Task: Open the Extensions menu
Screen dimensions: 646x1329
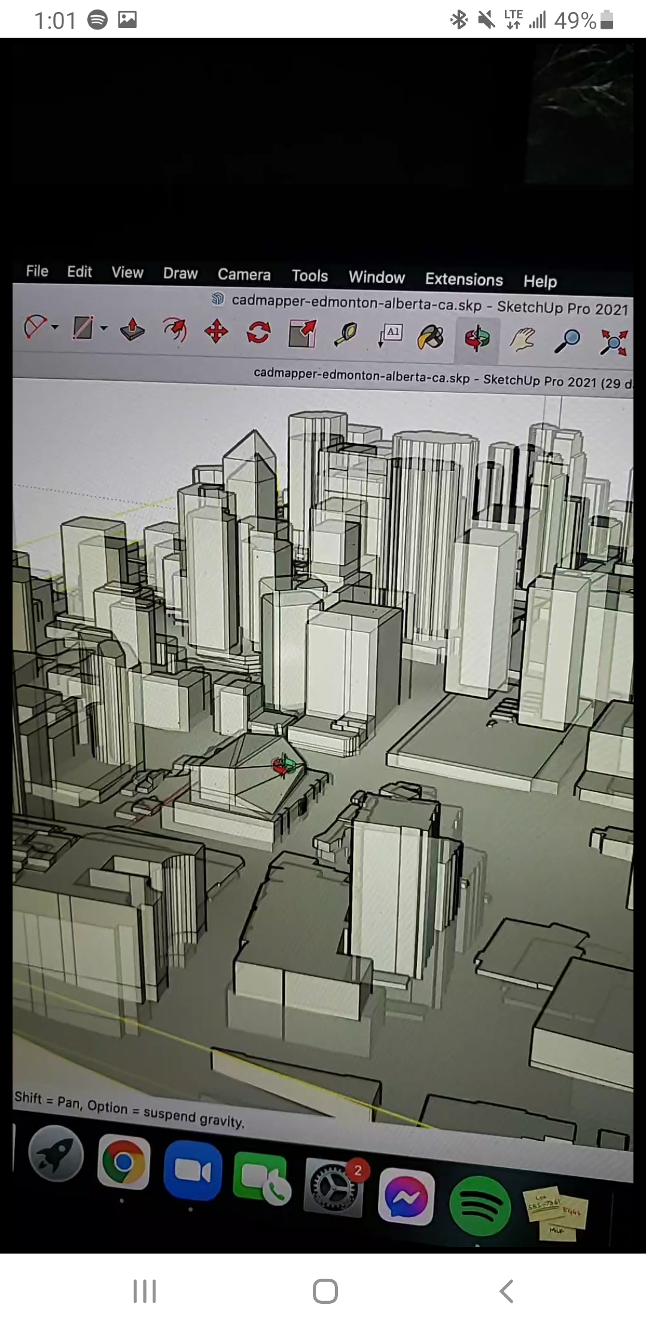Action: (464, 280)
